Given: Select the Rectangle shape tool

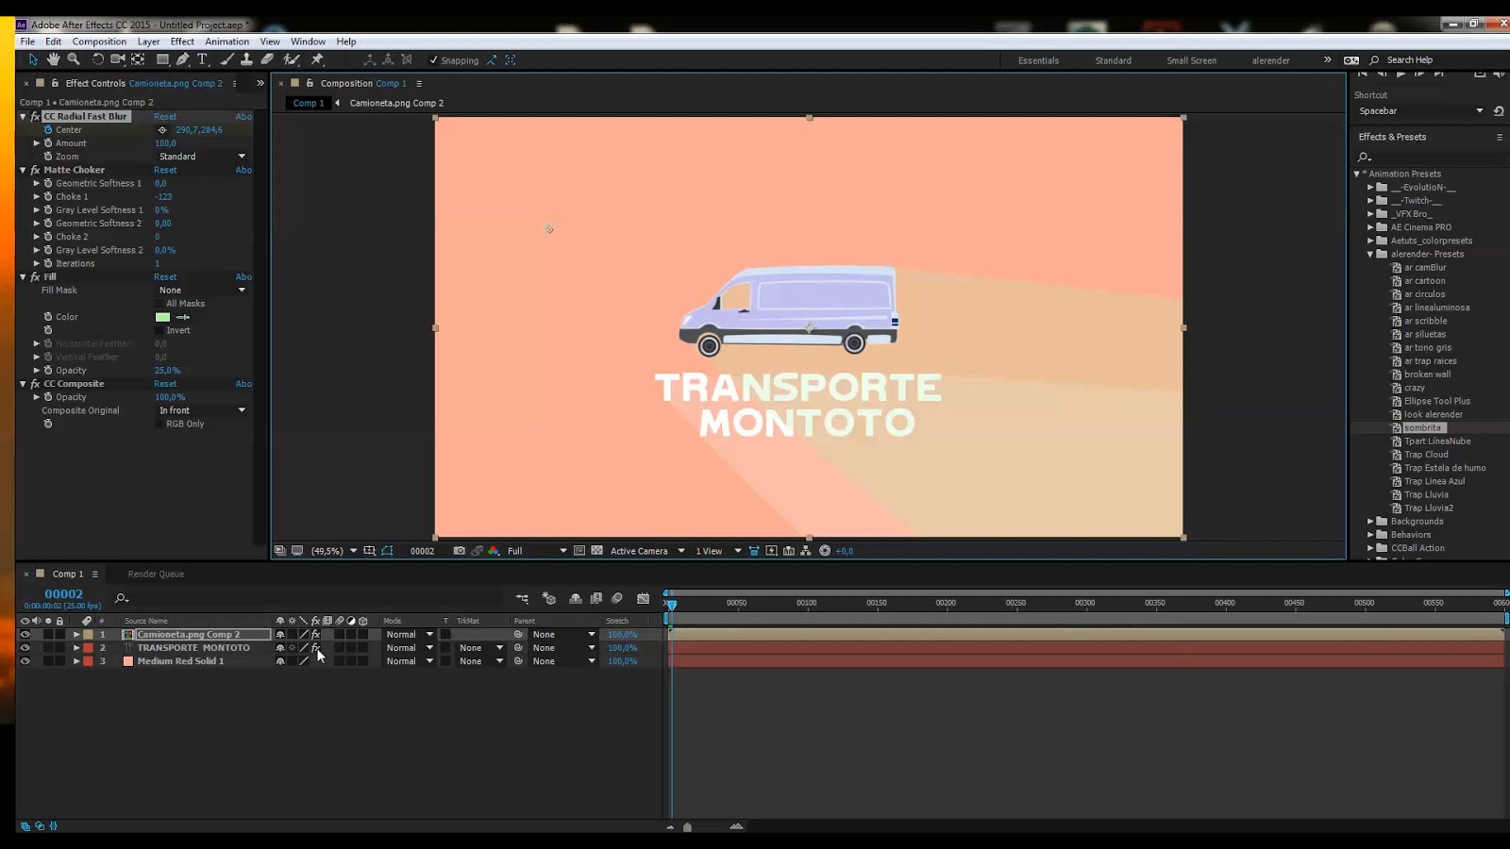Looking at the screenshot, I should pos(162,59).
